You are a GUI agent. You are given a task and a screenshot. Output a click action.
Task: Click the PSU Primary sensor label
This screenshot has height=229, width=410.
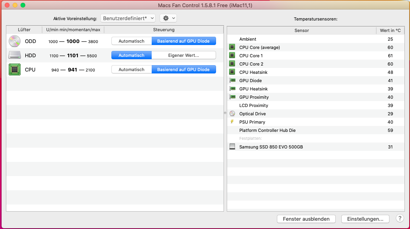coord(252,122)
